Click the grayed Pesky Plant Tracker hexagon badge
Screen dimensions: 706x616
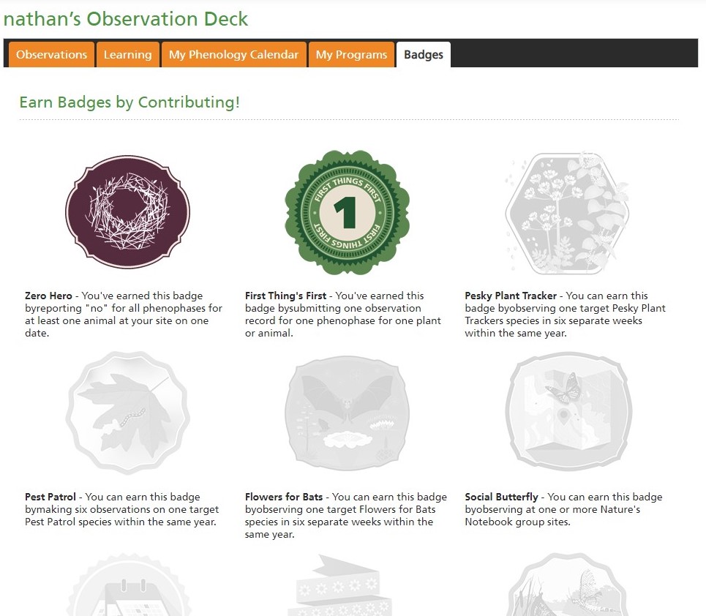567,212
